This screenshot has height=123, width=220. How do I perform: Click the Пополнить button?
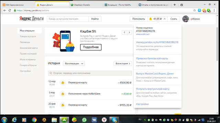tap(139, 19)
